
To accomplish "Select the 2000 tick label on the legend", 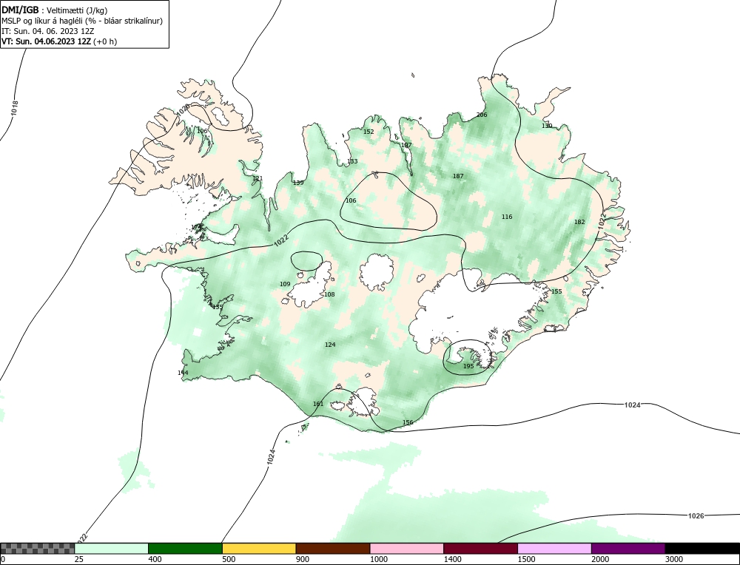I will [x=600, y=560].
